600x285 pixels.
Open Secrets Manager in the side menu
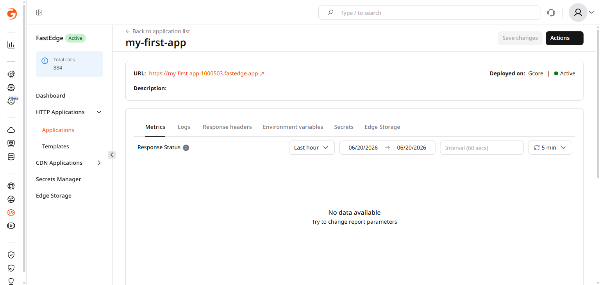coord(59,179)
